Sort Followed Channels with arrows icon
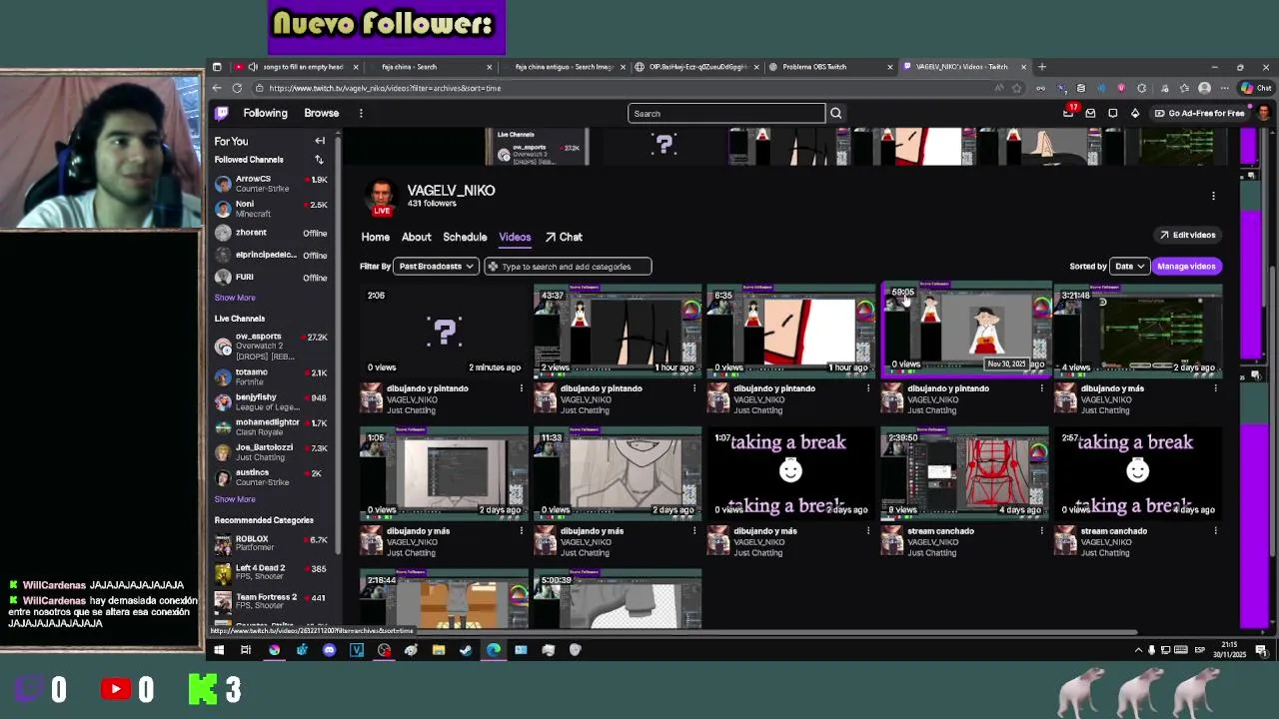Screen dimensions: 1279x719 coord(319,160)
